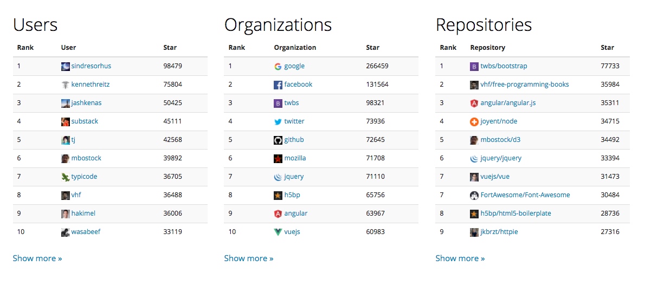The height and width of the screenshot is (285, 651).
Task: Open the github organization link
Action: click(x=294, y=140)
